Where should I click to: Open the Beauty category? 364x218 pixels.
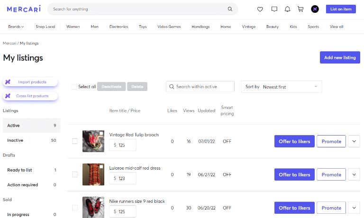click(x=273, y=27)
